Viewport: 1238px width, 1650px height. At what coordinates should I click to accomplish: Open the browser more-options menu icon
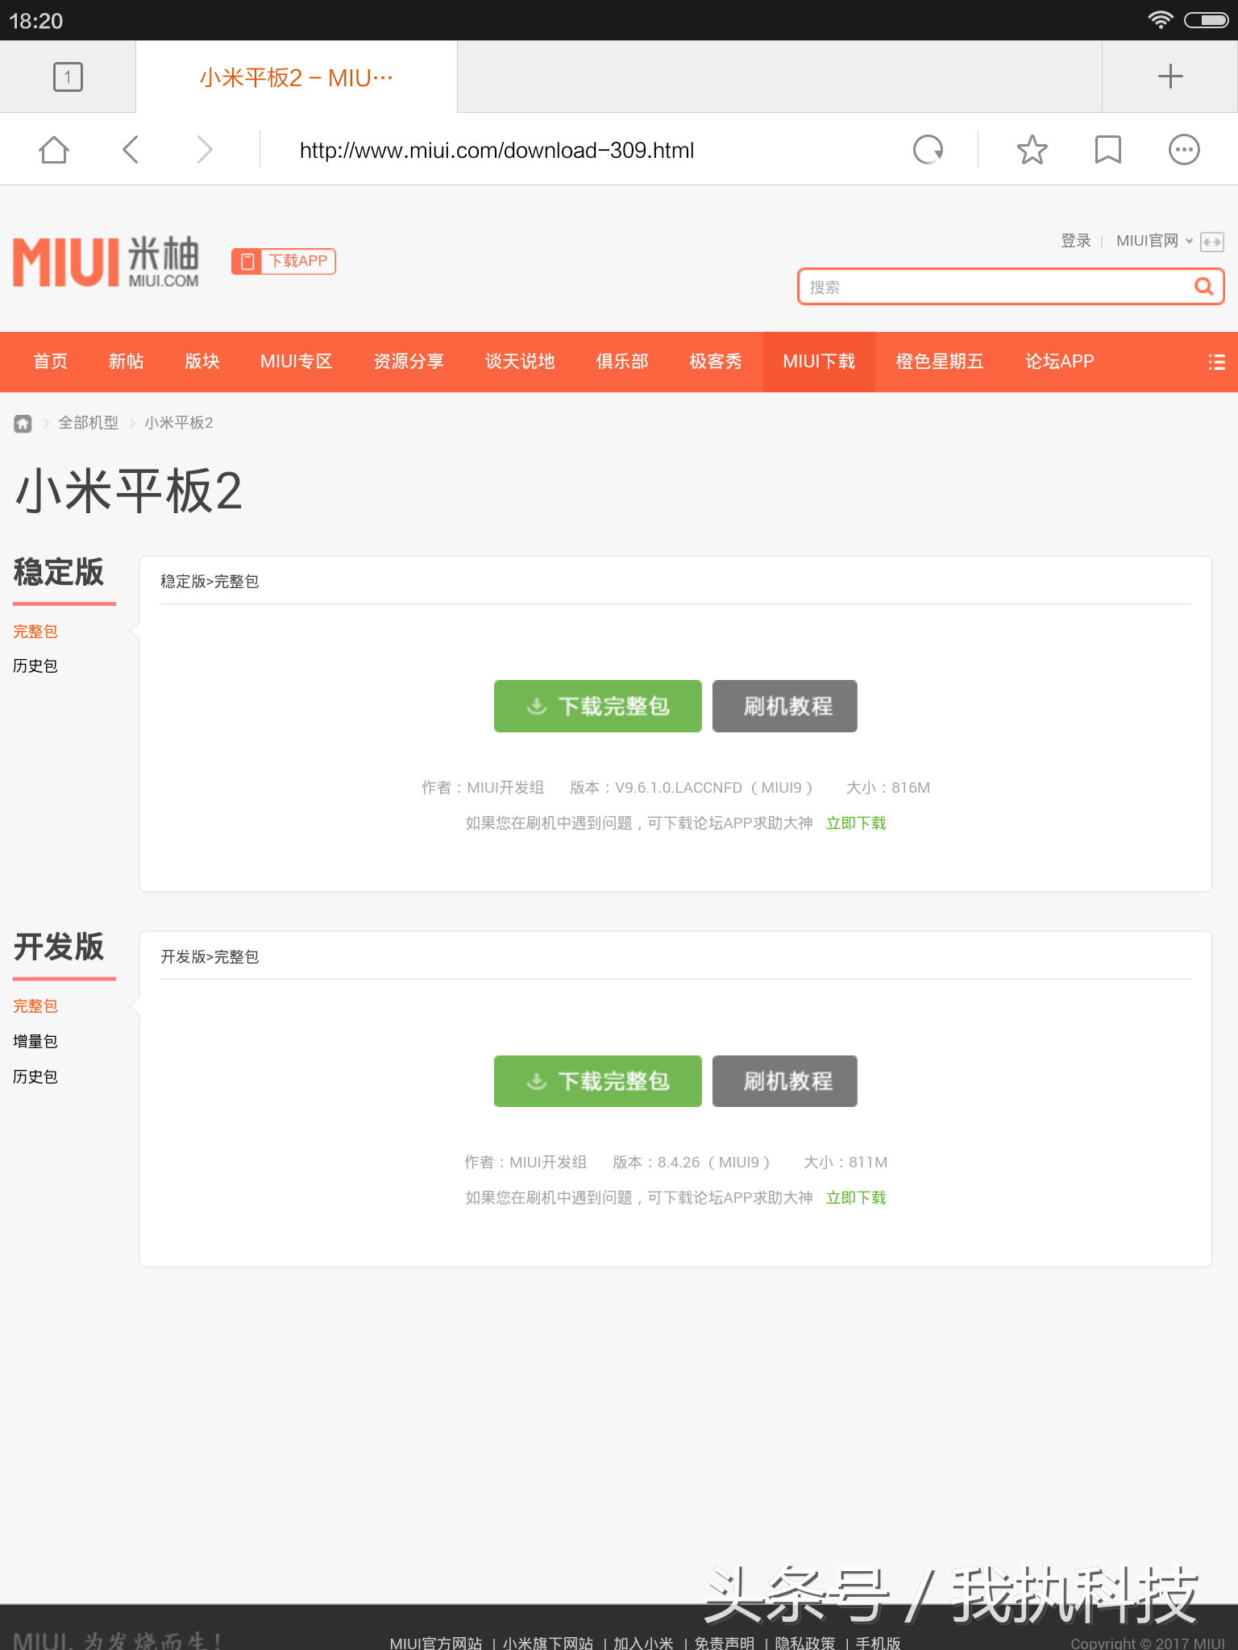click(x=1184, y=150)
